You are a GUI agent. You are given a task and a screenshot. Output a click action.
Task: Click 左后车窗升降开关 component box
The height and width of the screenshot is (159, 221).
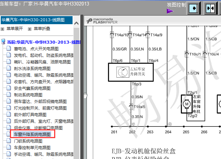pos(131,72)
